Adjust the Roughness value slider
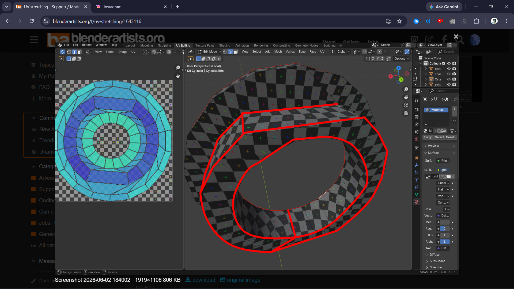The width and height of the screenshot is (514, 289). 445,229
